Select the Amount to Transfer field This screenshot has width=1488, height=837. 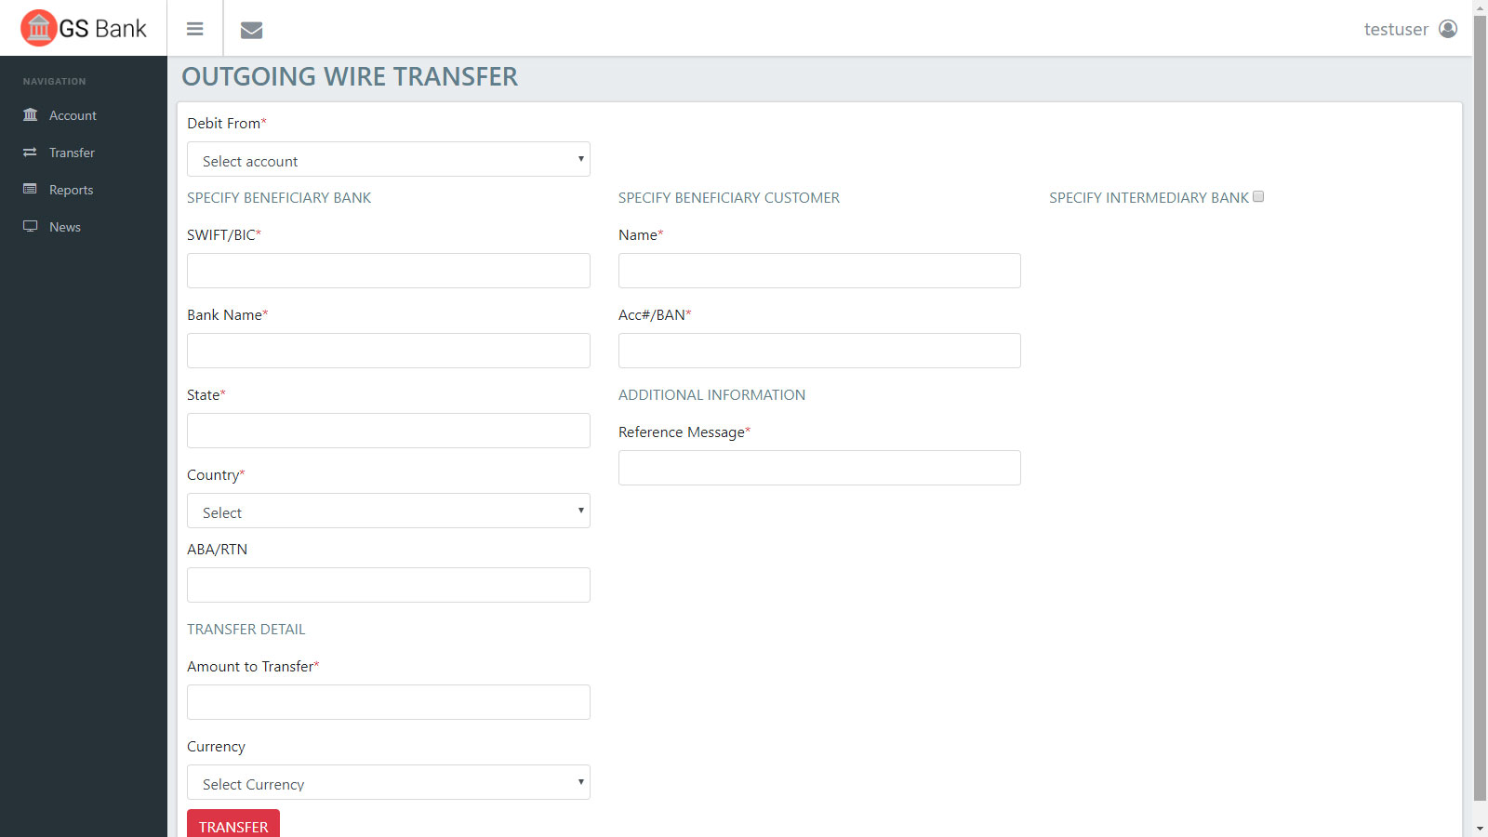point(388,702)
